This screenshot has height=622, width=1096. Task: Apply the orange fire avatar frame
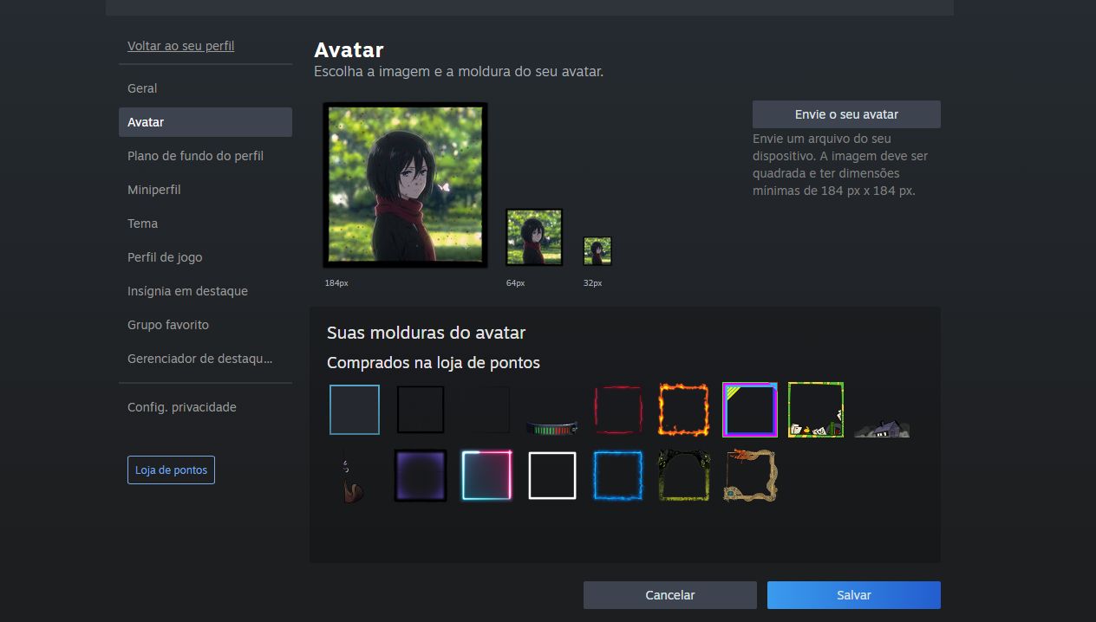[x=684, y=410]
